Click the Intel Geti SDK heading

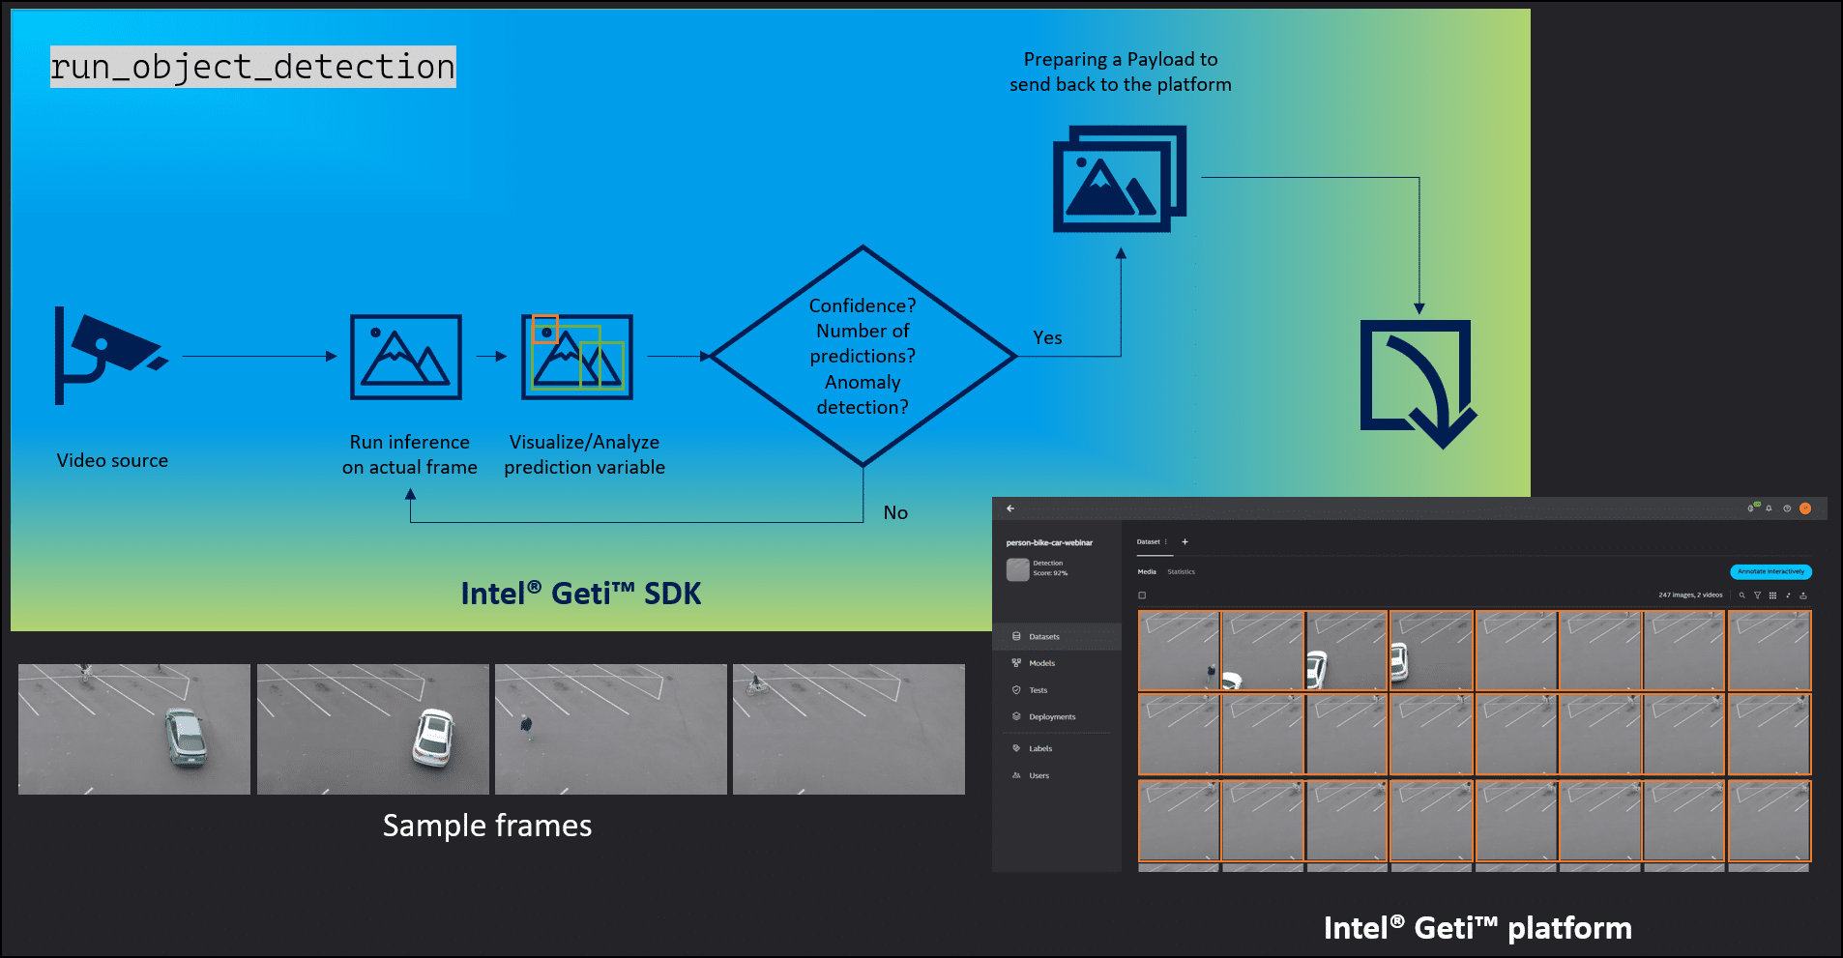(x=581, y=593)
